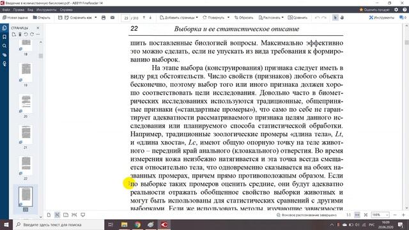Open the Вид menu
409x230 pixels.
coord(30,10)
